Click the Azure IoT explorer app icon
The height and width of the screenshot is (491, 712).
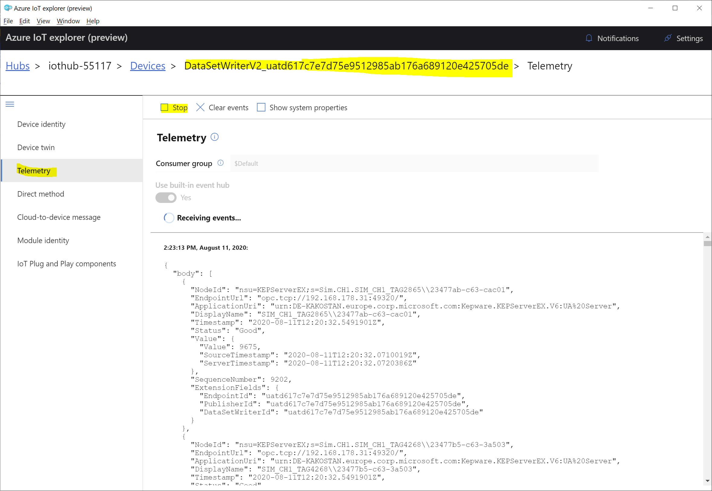pos(8,8)
